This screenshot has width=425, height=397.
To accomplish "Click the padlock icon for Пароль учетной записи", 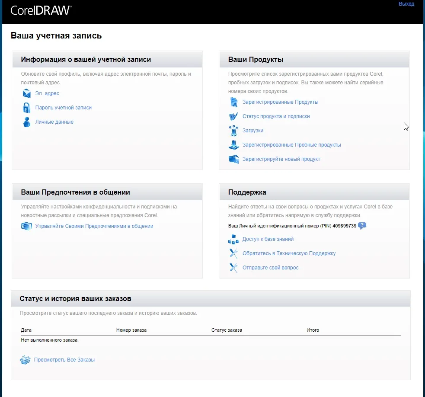I will click(27, 108).
